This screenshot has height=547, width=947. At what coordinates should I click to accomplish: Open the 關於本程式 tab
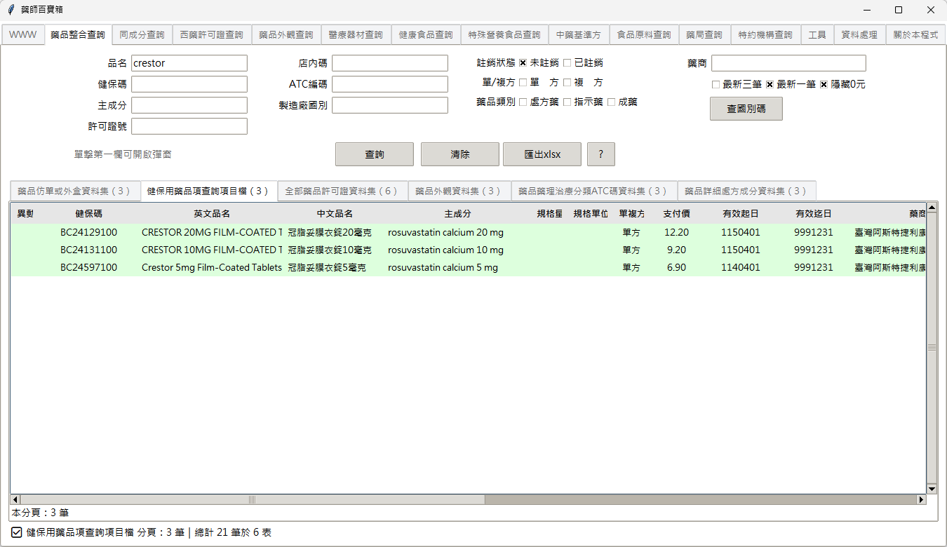[915, 34]
